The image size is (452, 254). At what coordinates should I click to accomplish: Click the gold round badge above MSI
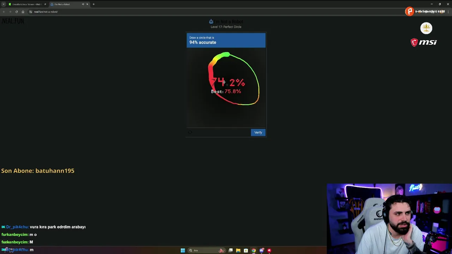[426, 28]
